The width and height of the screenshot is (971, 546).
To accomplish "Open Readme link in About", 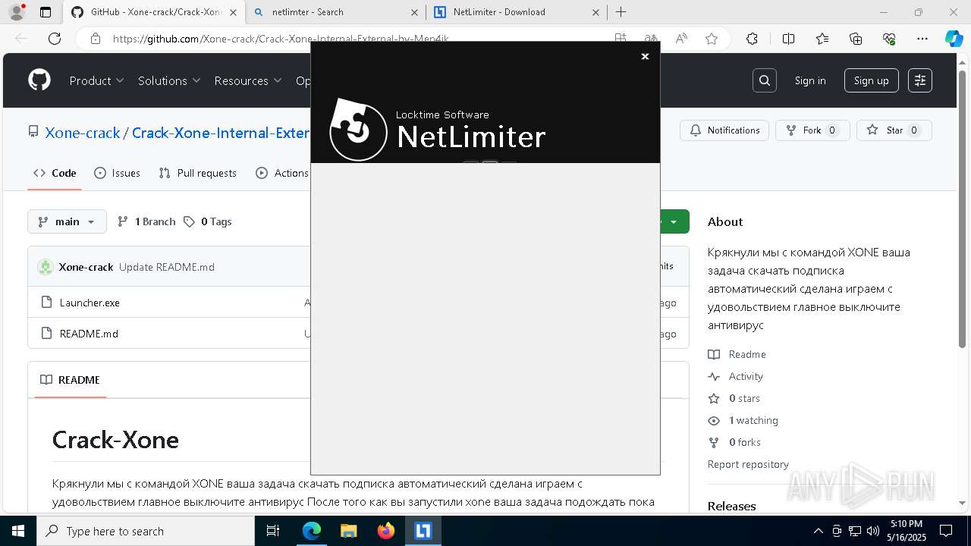I will click(x=737, y=354).
